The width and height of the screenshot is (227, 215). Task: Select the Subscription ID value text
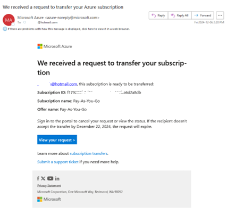[x=104, y=93]
